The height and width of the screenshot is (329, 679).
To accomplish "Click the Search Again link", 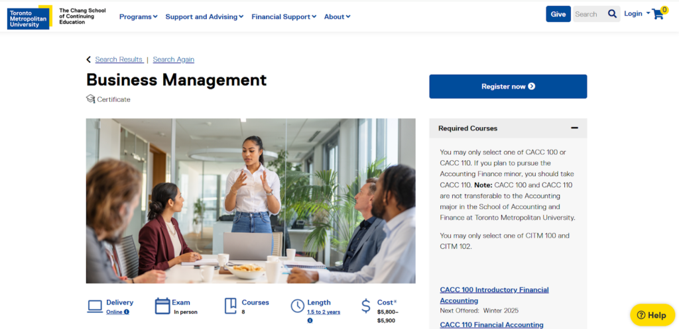I will coord(174,60).
